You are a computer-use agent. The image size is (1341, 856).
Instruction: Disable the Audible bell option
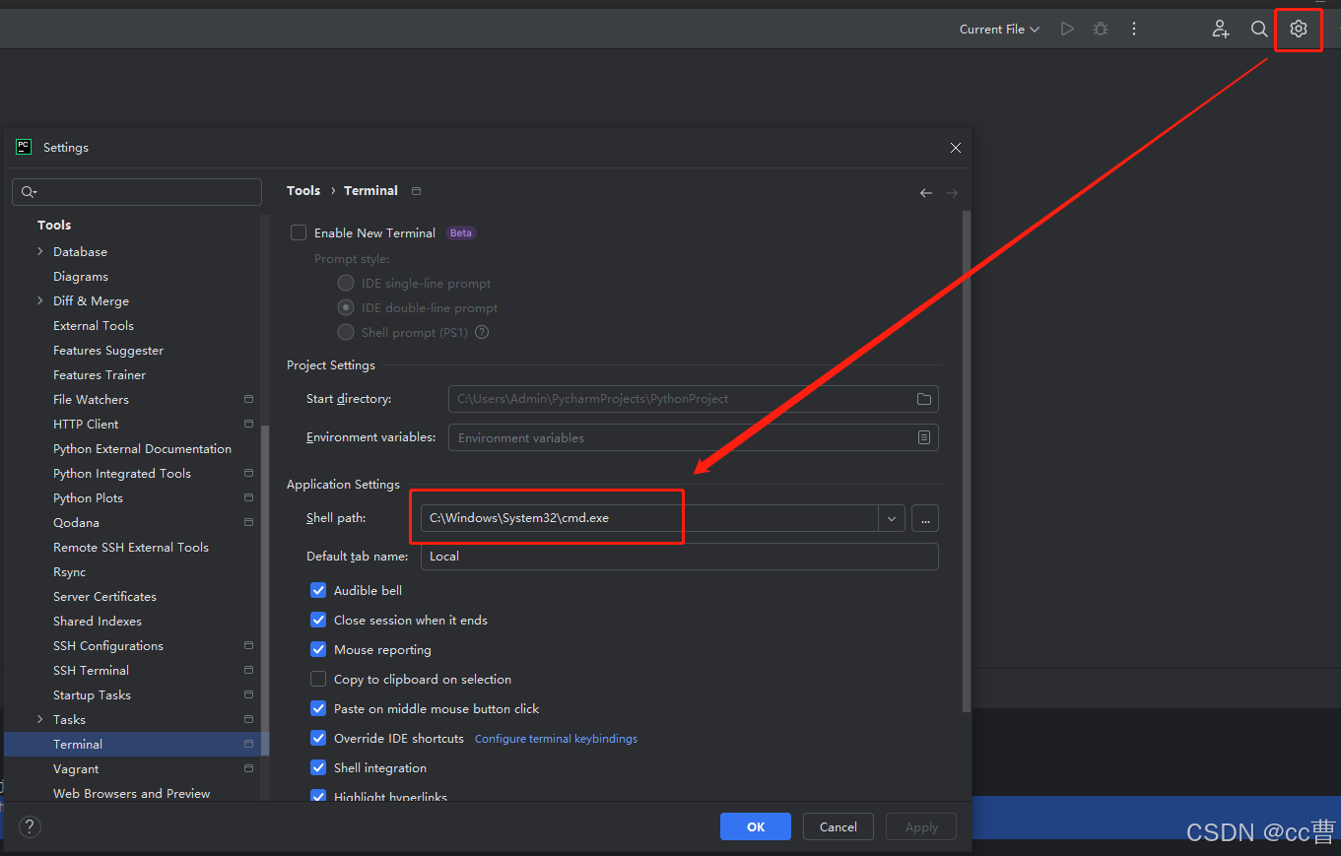pos(318,590)
